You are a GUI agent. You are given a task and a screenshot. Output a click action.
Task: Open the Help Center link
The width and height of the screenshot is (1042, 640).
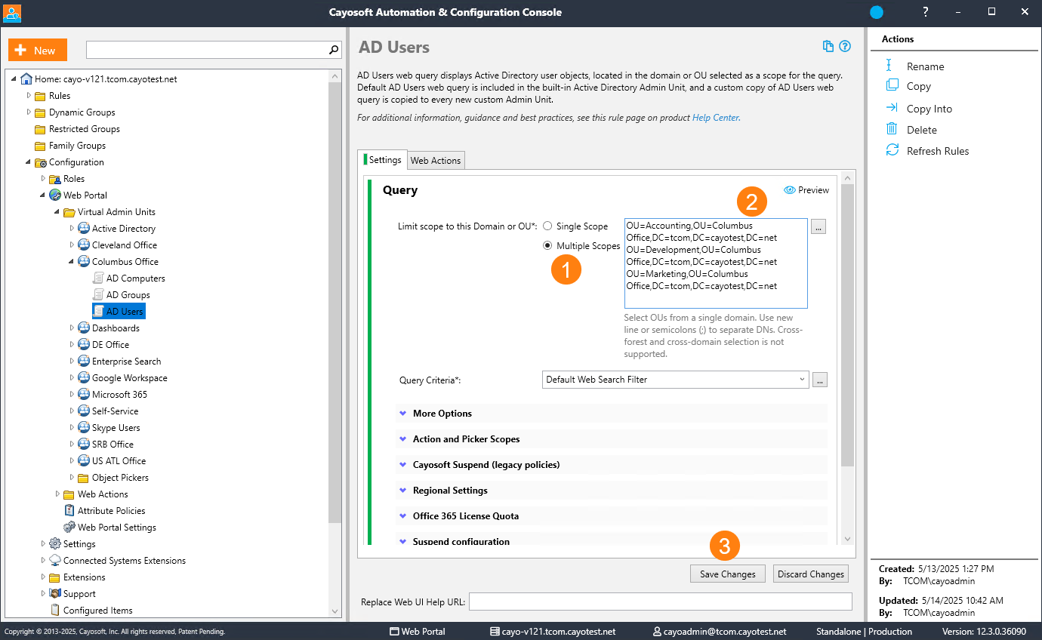[716, 118]
